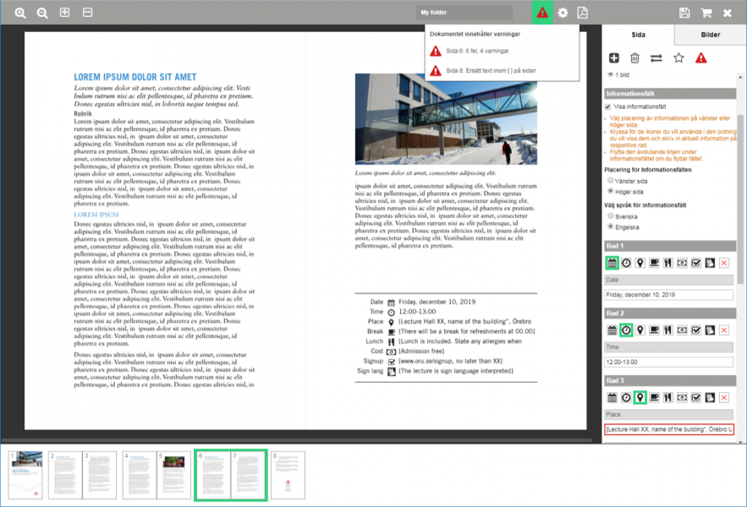Select the coffee cup icon in Rad 3
This screenshot has height=507, width=747.
(x=654, y=397)
